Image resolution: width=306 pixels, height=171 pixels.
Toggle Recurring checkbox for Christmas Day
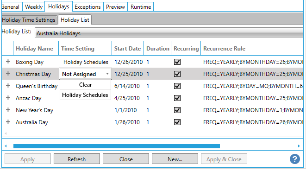177,74
